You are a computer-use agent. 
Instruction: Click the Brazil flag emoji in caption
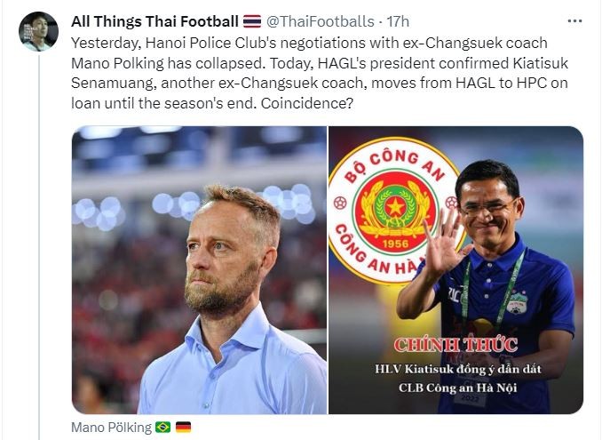click(x=163, y=428)
